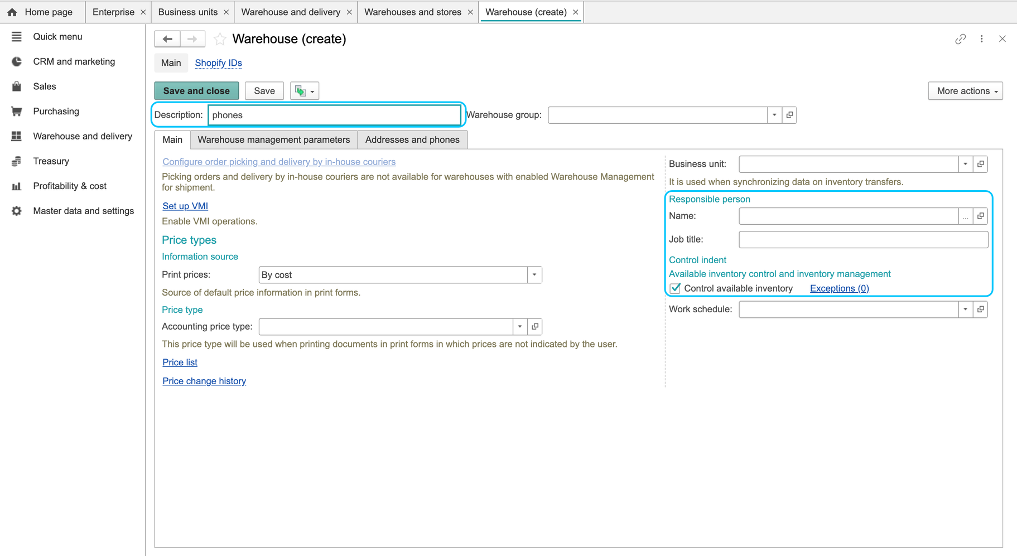The image size is (1017, 556).
Task: Open the Responsible person Name record icon
Action: (981, 216)
